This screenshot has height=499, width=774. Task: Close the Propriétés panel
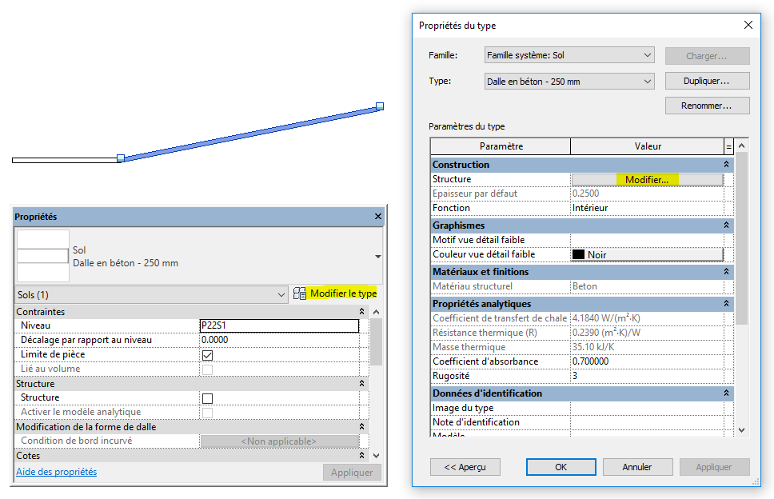[x=377, y=217]
